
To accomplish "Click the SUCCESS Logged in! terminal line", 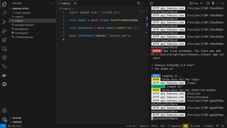I will [x=166, y=86].
